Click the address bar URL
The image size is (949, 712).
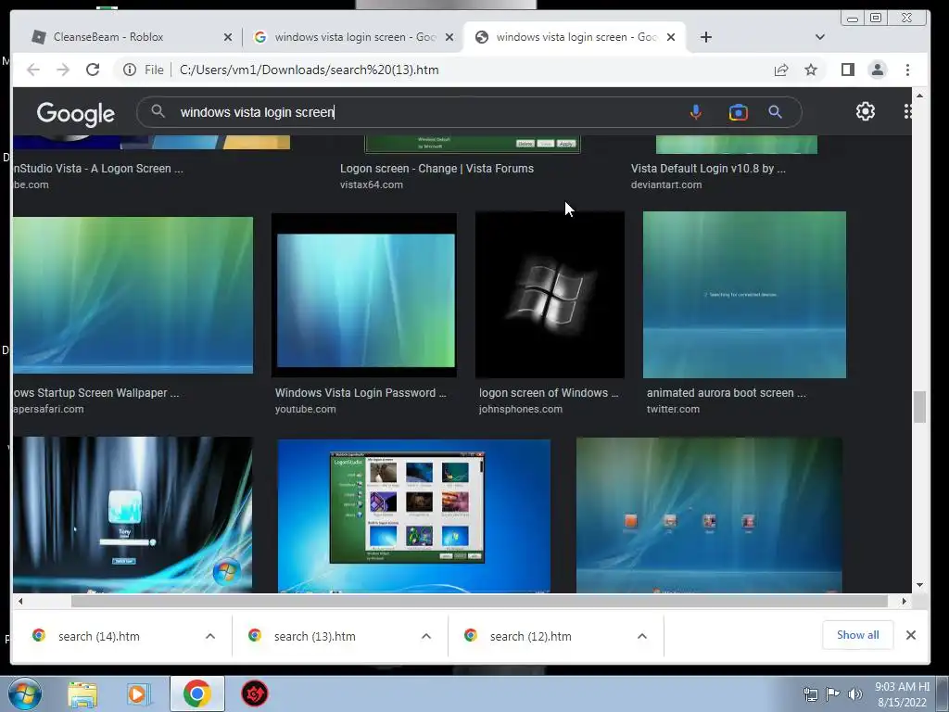[310, 70]
